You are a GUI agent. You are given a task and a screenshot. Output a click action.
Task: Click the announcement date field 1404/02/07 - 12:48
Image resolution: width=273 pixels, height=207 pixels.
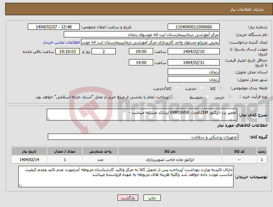[x=54, y=27]
